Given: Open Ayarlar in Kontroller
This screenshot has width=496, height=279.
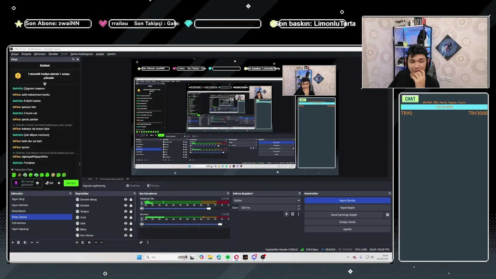Looking at the screenshot, I should [x=347, y=229].
